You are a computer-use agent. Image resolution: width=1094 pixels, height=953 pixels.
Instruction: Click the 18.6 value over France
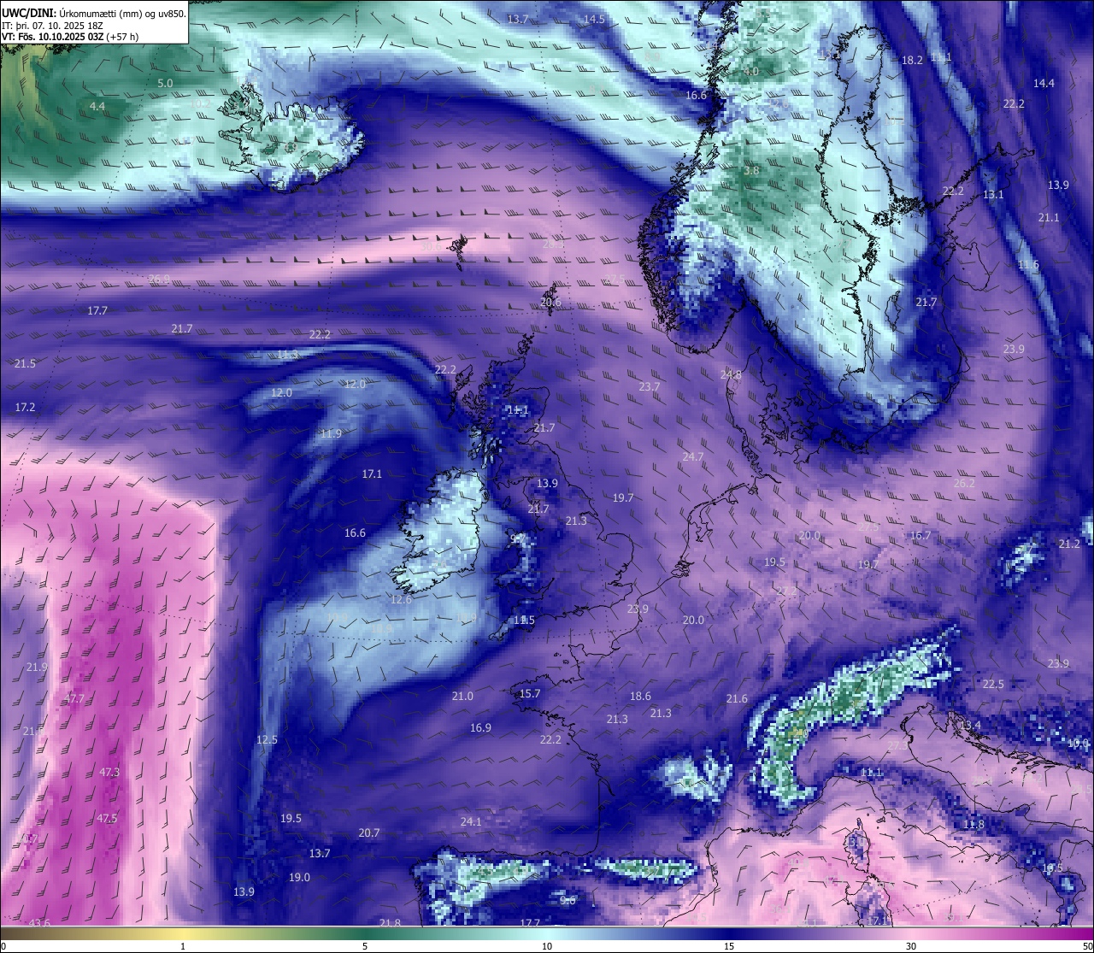(x=640, y=696)
